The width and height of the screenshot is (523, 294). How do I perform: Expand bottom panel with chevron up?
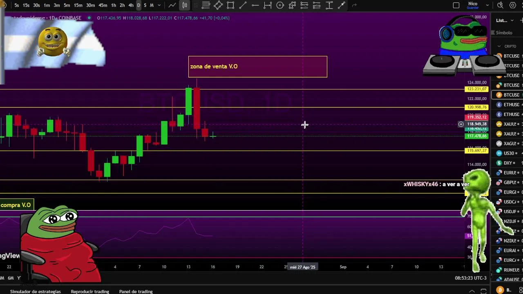coord(472,291)
